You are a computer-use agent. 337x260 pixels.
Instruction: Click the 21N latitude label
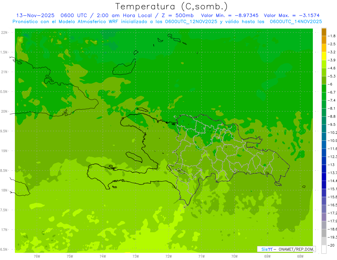(x=4, y=72)
